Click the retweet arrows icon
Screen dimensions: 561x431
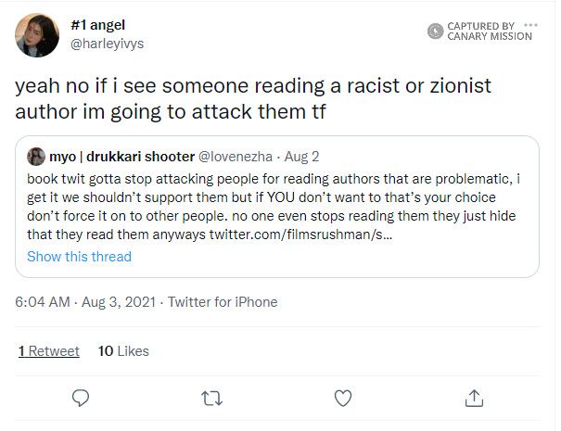211,398
